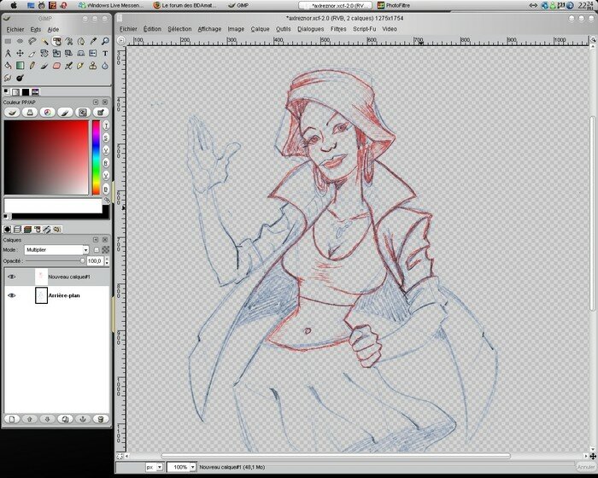Select the Scale tool

(56, 54)
